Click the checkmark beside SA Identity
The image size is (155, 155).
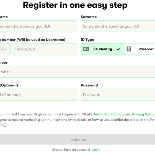119,49
